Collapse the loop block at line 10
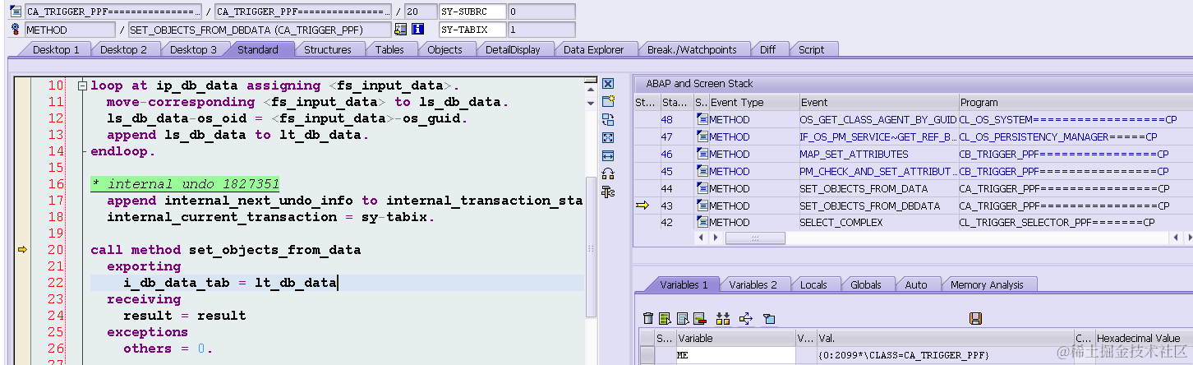The width and height of the screenshot is (1193, 365). point(81,85)
